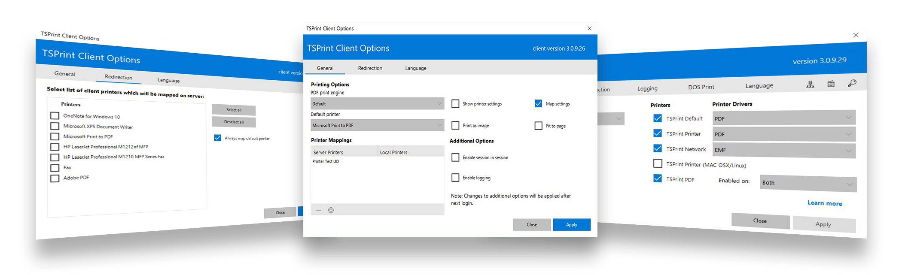Click Select all printers button
This screenshot has height=275, width=902.
pyautogui.click(x=234, y=110)
